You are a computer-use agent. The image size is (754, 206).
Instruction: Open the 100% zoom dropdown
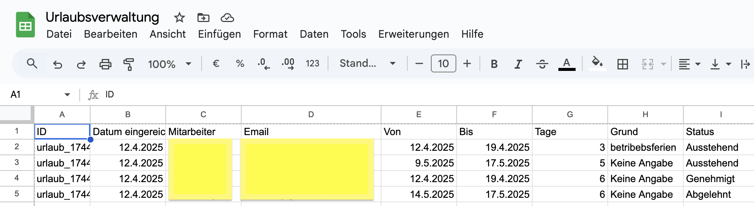(x=169, y=64)
